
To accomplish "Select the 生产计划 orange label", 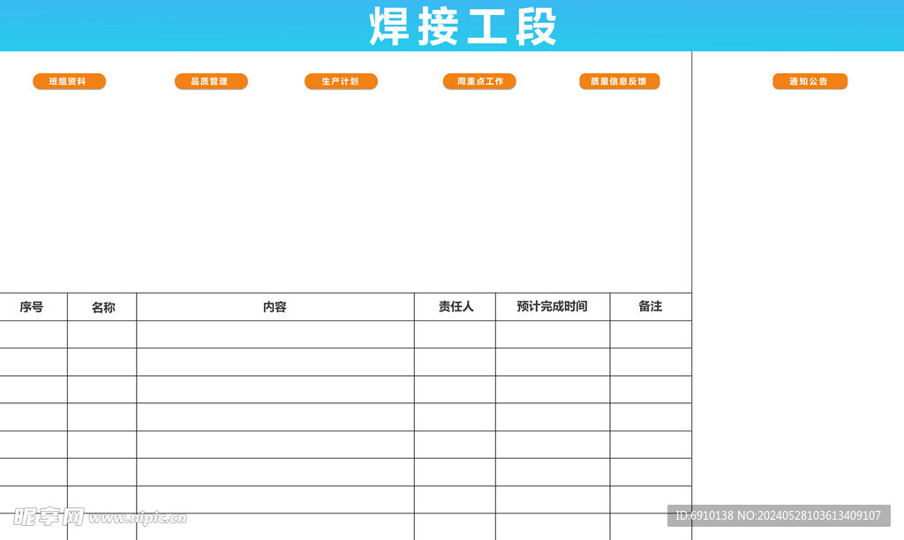I will 341,81.
